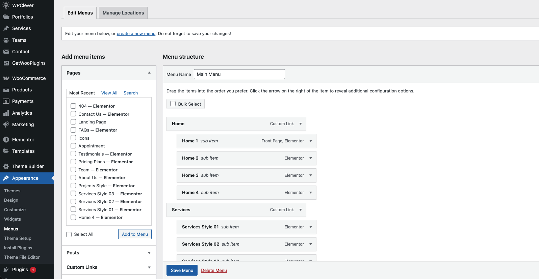Viewport: 539px width, 279px height.
Task: Click the Menu Name text field
Action: 239,74
